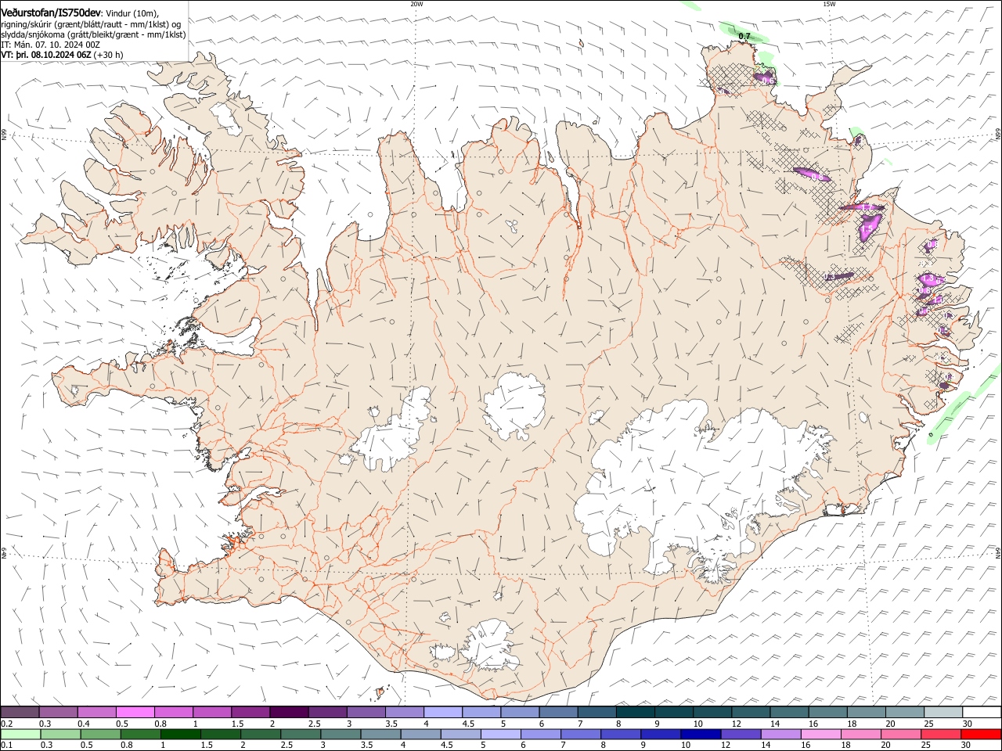The width and height of the screenshot is (1002, 751).
Task: Click the '0.2' label under the top legend row
Action: click(x=6, y=724)
